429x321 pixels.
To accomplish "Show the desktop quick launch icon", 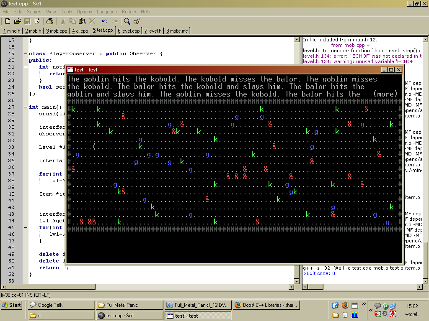I will [x=336, y=305].
